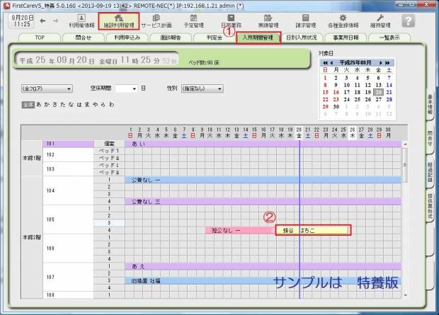
Task: Select the 予定管理 toolbar icon
Action: (x=193, y=21)
